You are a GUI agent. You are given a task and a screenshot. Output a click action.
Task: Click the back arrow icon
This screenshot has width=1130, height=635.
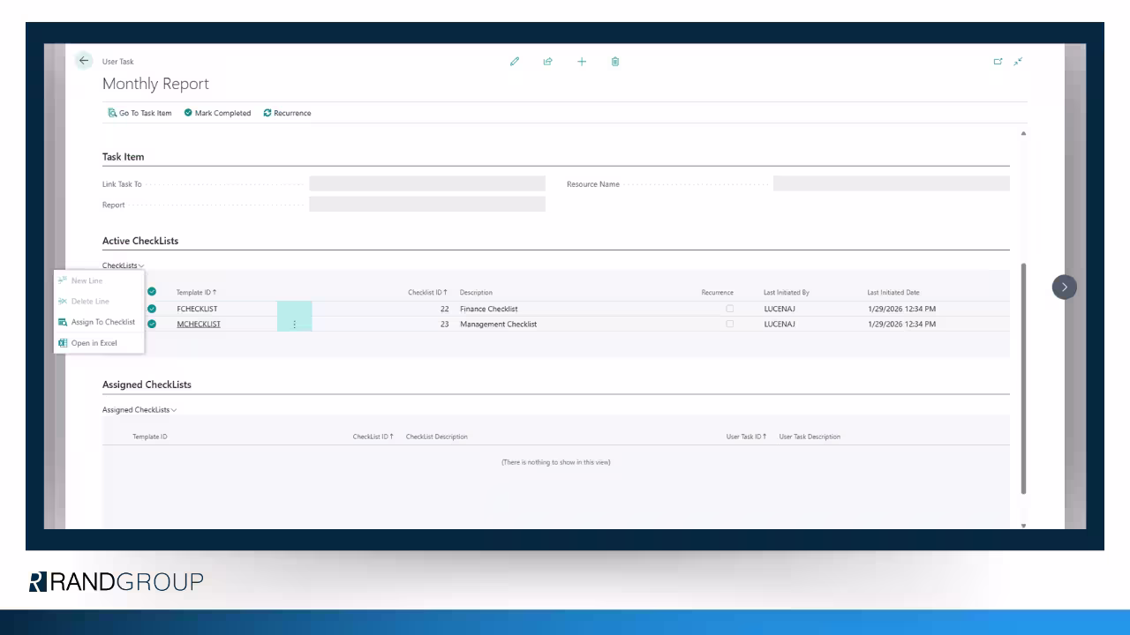[x=84, y=61]
